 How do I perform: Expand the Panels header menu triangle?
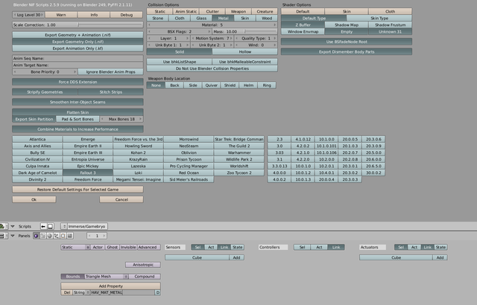(13, 236)
